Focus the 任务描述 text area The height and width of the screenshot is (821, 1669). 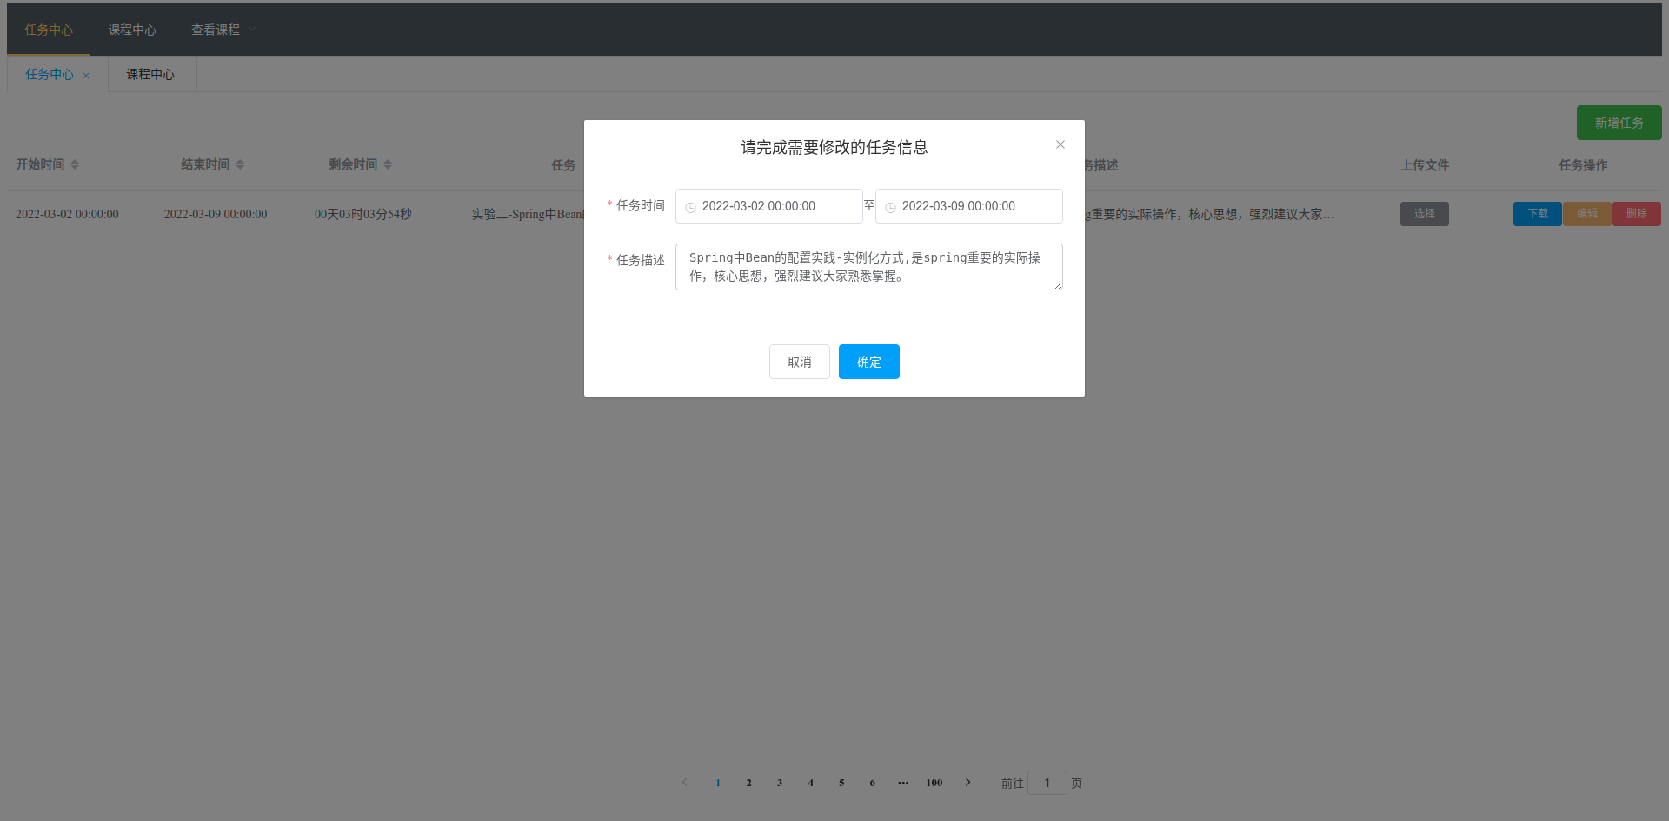click(x=869, y=267)
